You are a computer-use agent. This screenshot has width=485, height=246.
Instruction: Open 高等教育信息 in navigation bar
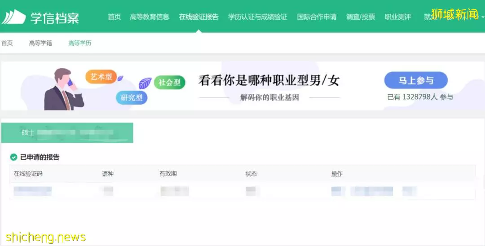[x=150, y=17]
